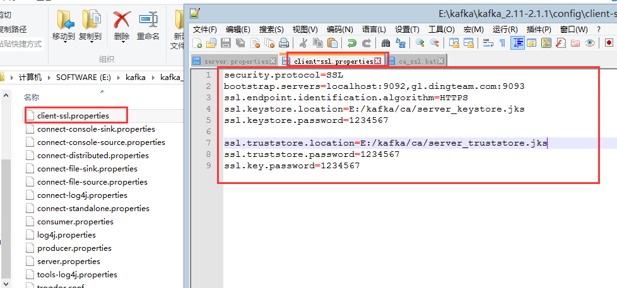This screenshot has height=288, width=617.
Task: Open the Replace dialog icon
Action: click(401, 43)
